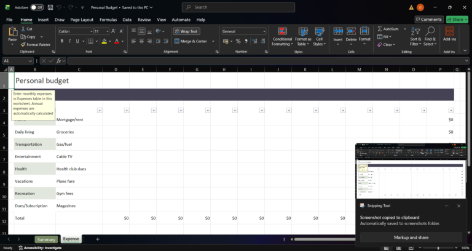Click the font color red A swatch

(x=117, y=41)
